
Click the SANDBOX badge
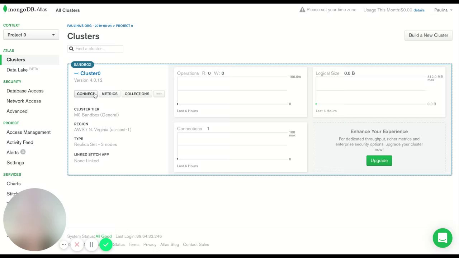click(82, 64)
